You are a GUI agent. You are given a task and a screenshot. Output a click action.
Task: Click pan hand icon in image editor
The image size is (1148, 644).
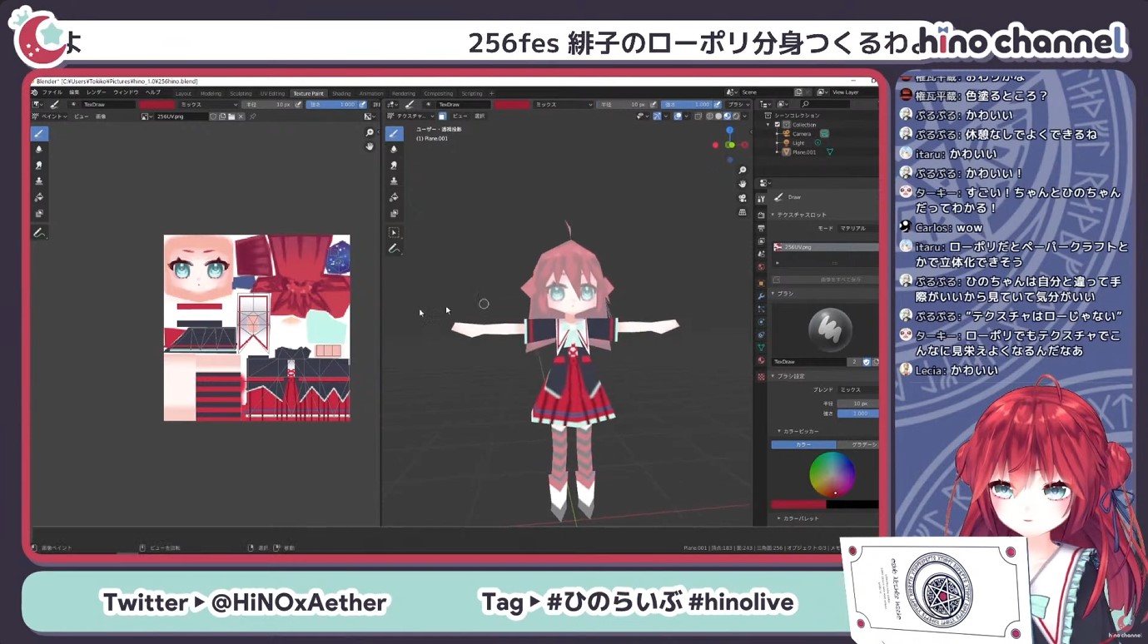coord(370,146)
